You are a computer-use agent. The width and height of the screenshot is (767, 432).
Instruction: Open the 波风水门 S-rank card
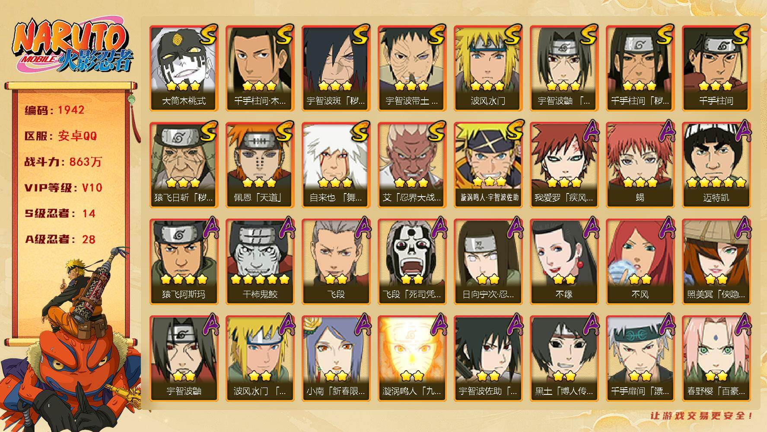tap(488, 68)
